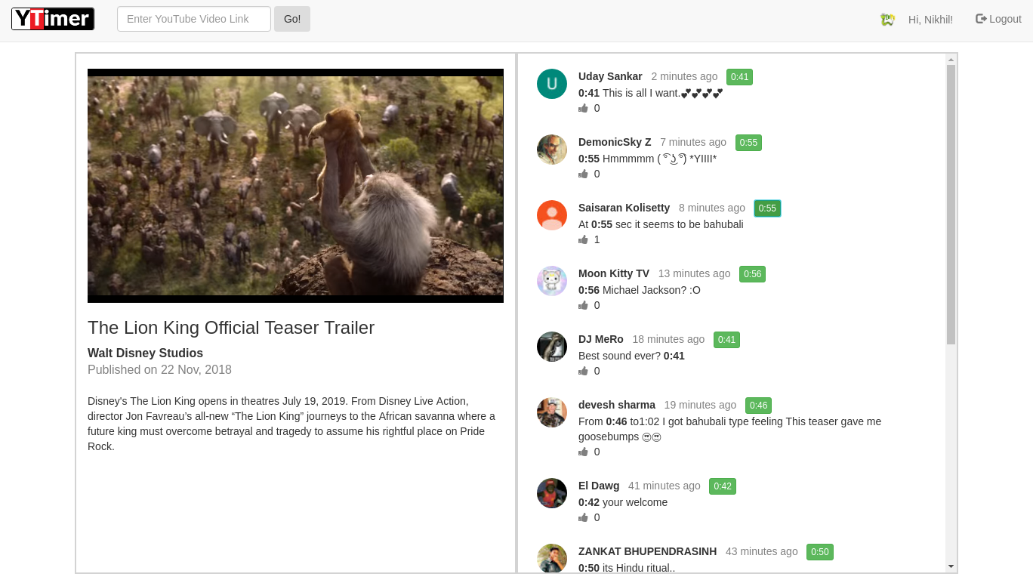Open Saisaran Kolisetty's avatar
This screenshot has height=580, width=1033.
552,215
